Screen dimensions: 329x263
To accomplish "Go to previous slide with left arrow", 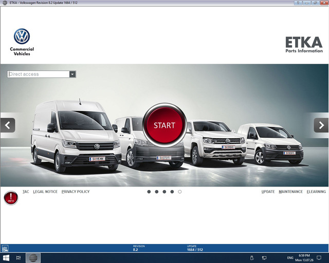I will tap(8, 125).
